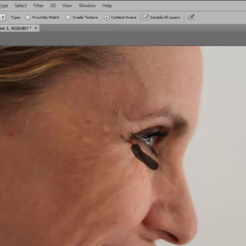Open the View menu
Screen dimensions: 246x246
(67, 5)
